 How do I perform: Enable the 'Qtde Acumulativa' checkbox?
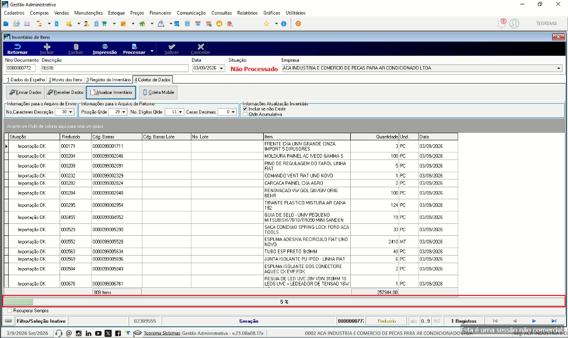(x=245, y=114)
